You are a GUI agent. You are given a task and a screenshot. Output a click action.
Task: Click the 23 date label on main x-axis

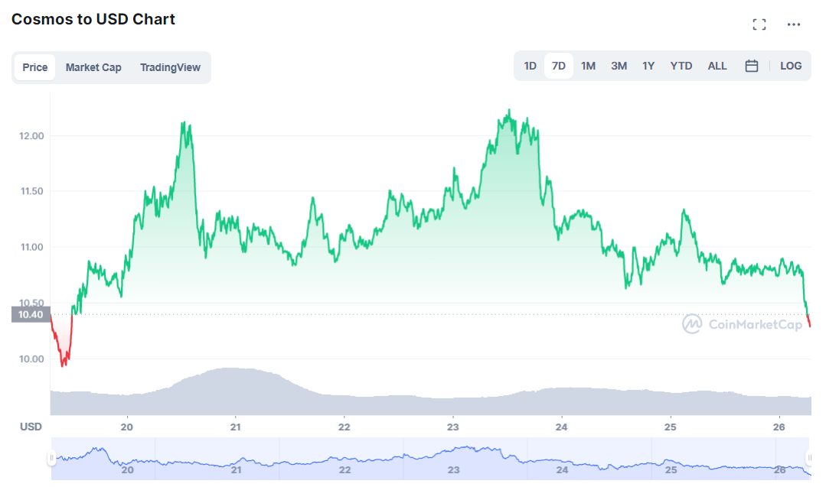click(453, 427)
